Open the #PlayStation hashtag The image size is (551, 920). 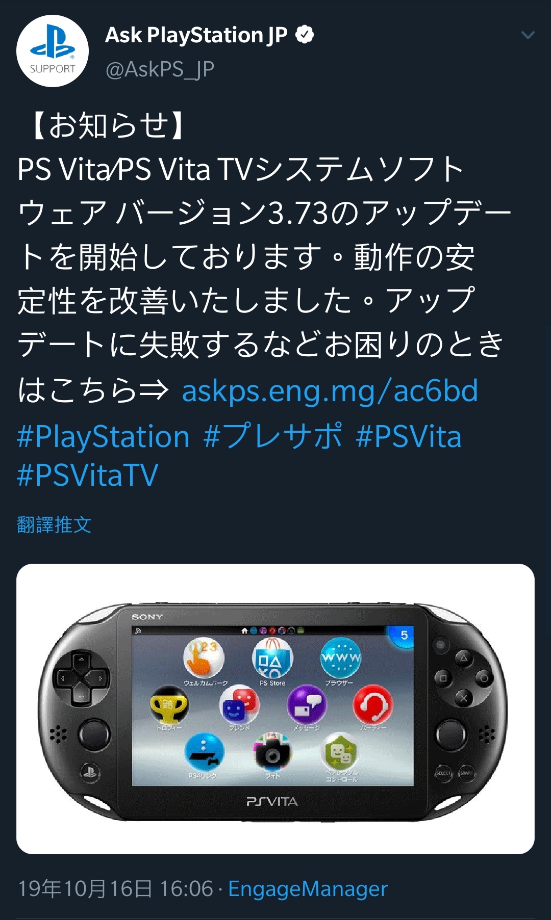[103, 437]
